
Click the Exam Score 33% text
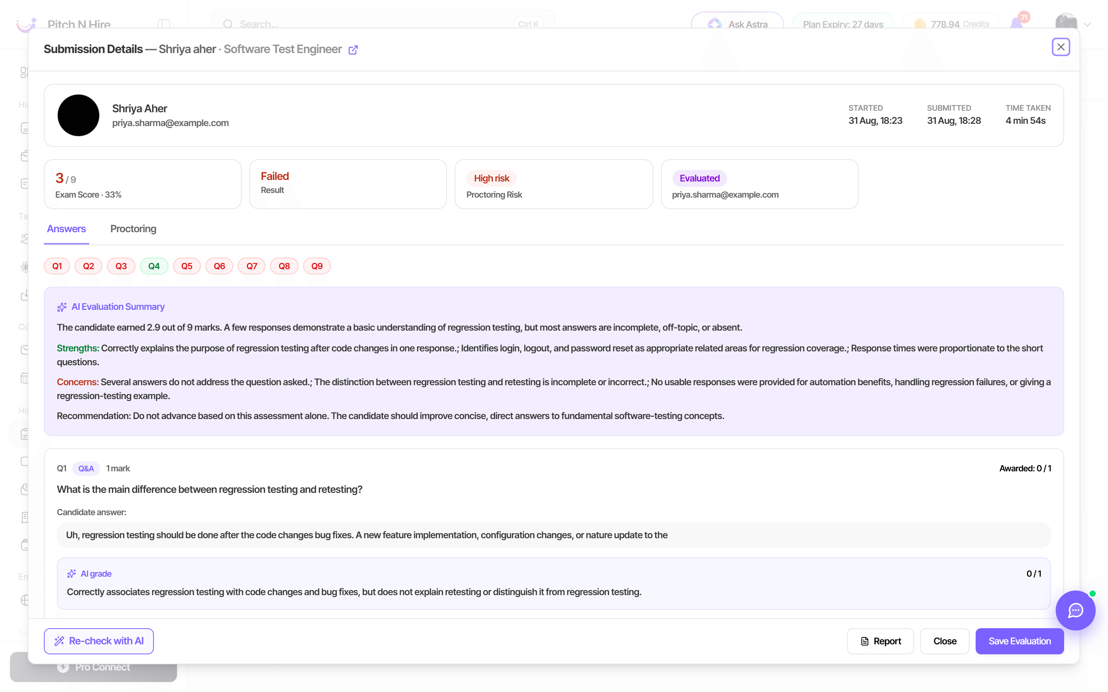88,195
